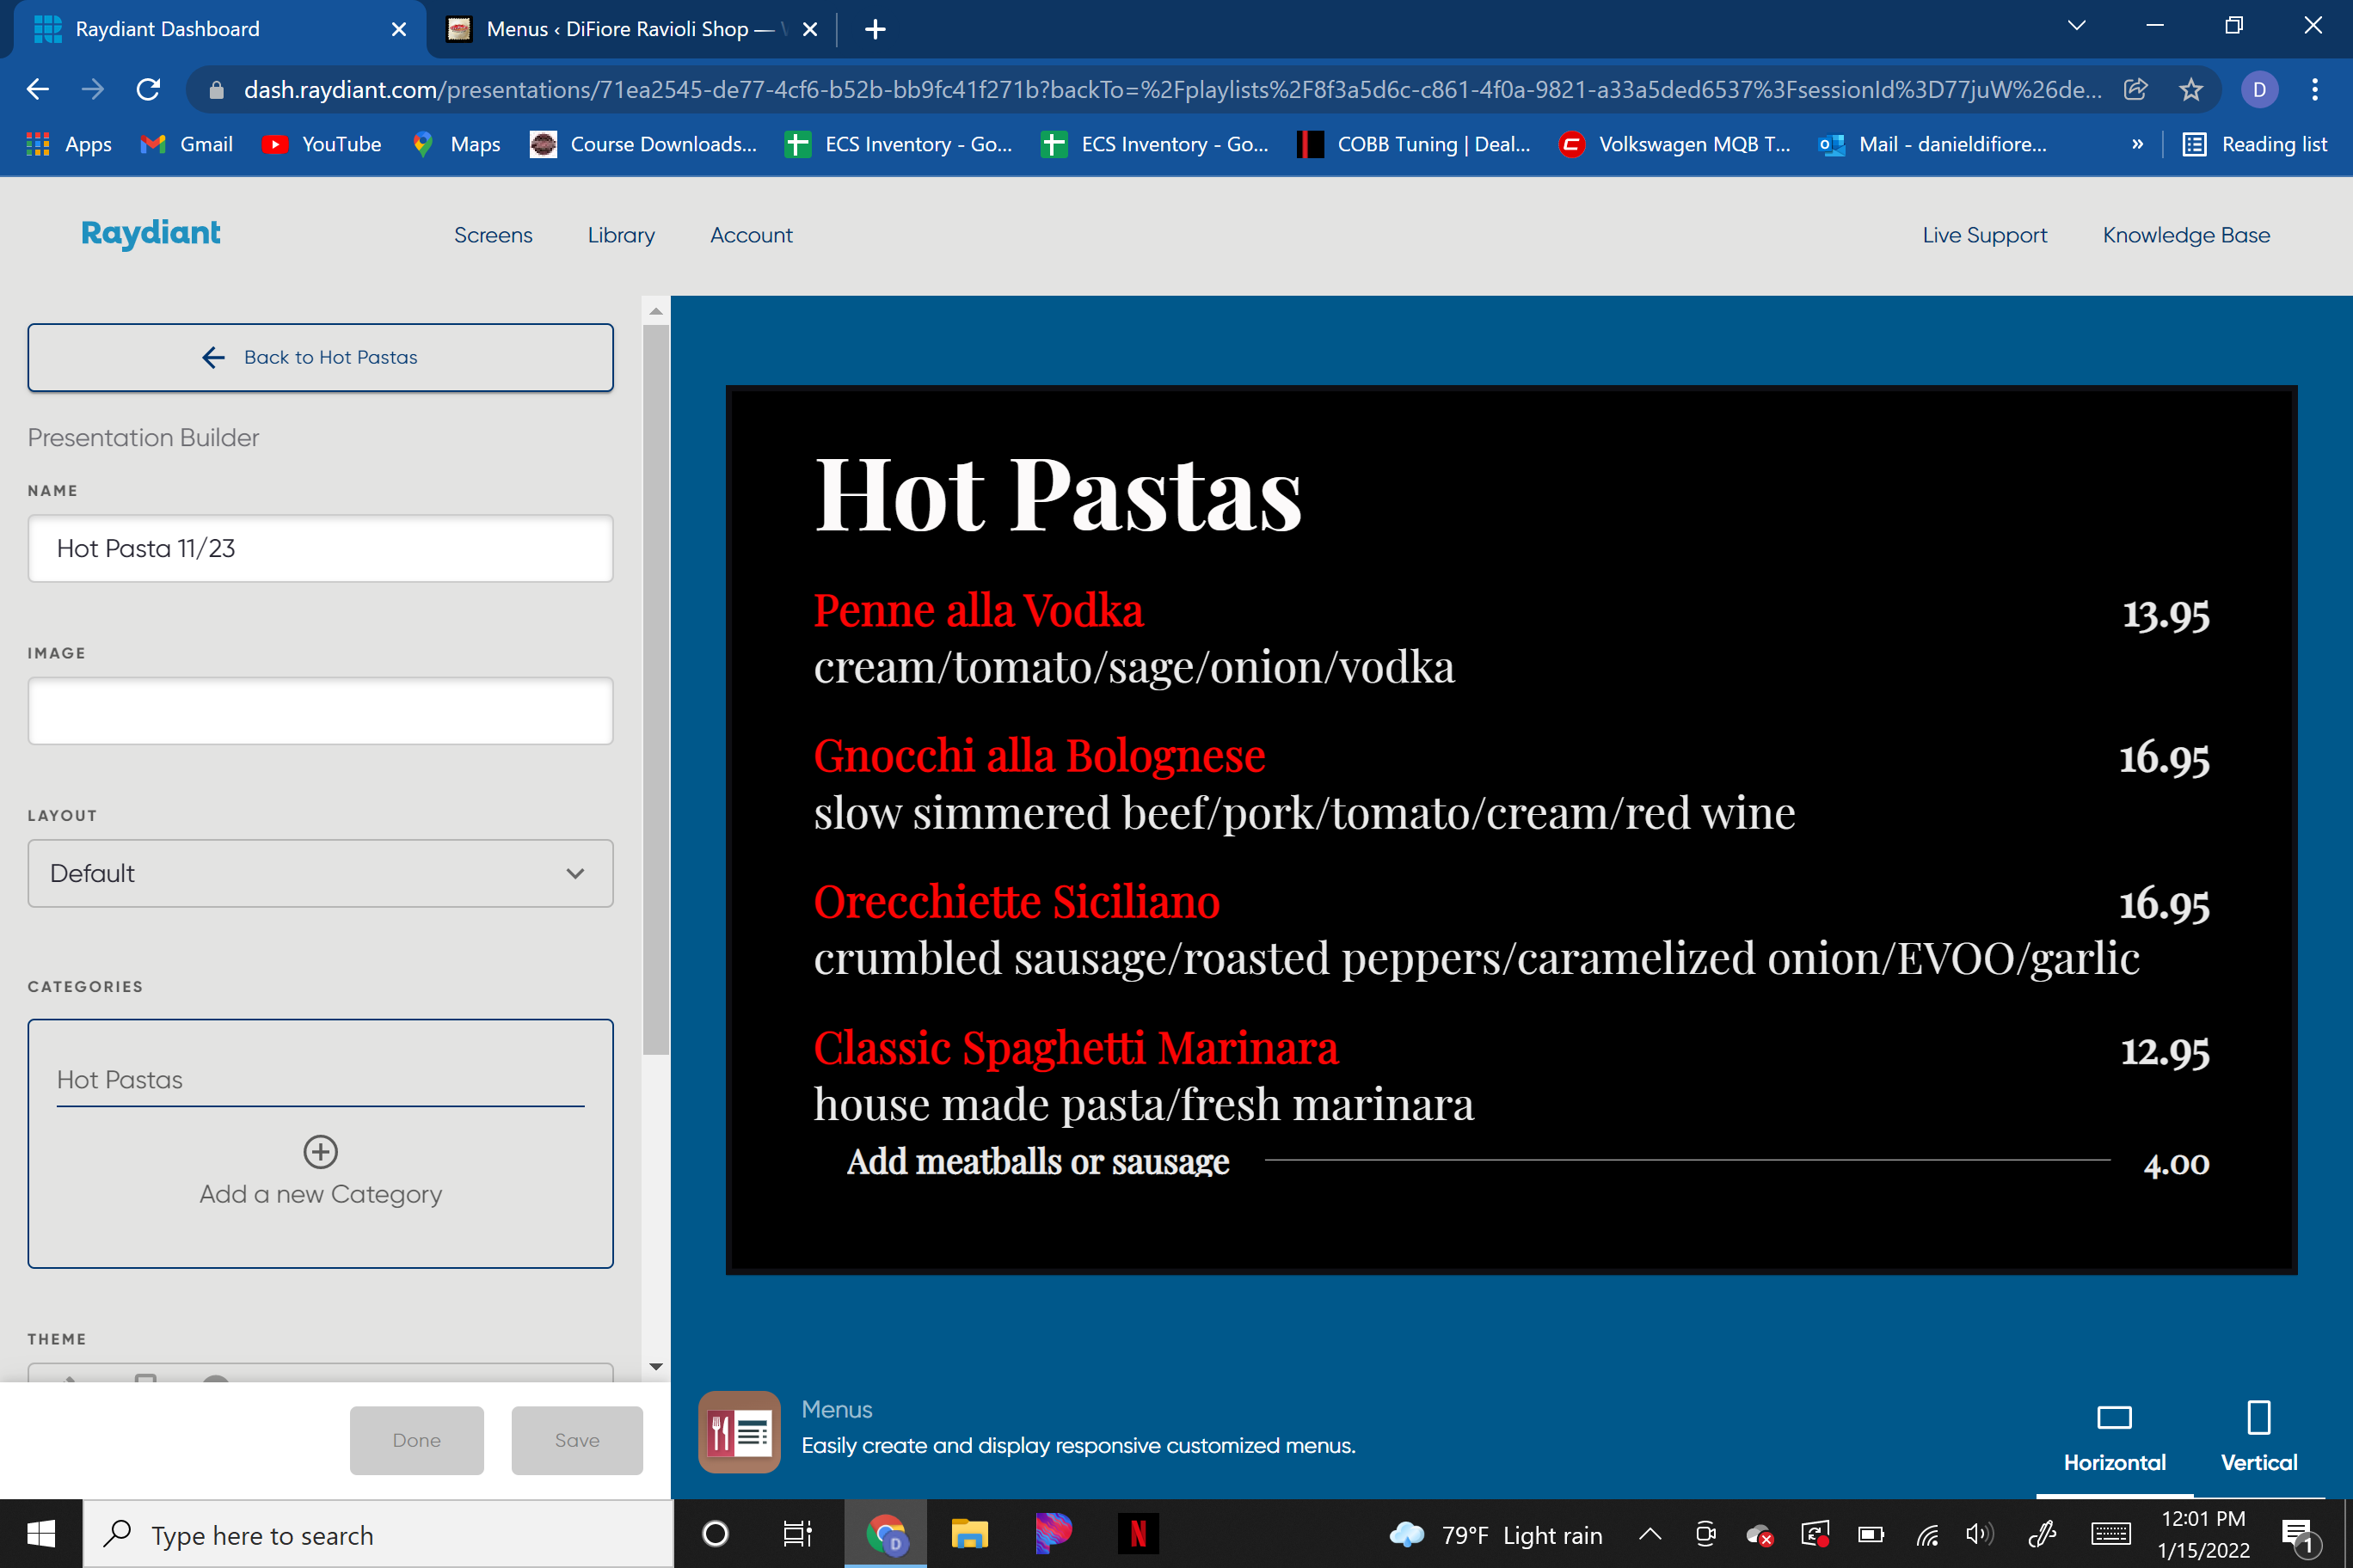Expand the hidden system tray icons

(x=1650, y=1534)
